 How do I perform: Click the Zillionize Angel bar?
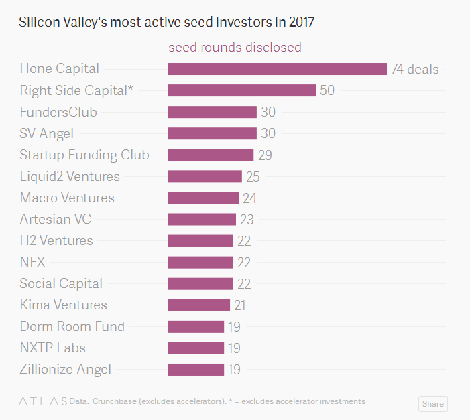(x=196, y=369)
